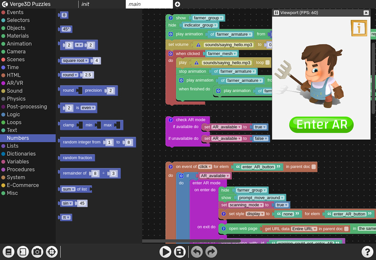This screenshot has width=376, height=260.
Task: Open the farmer_group dropdown in show block
Action: coord(208,18)
